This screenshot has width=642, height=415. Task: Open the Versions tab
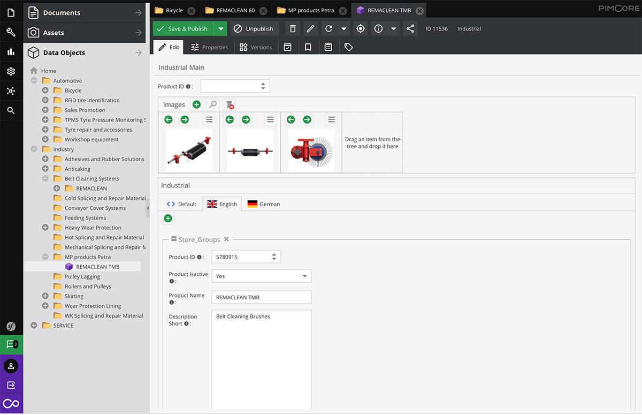(255, 47)
